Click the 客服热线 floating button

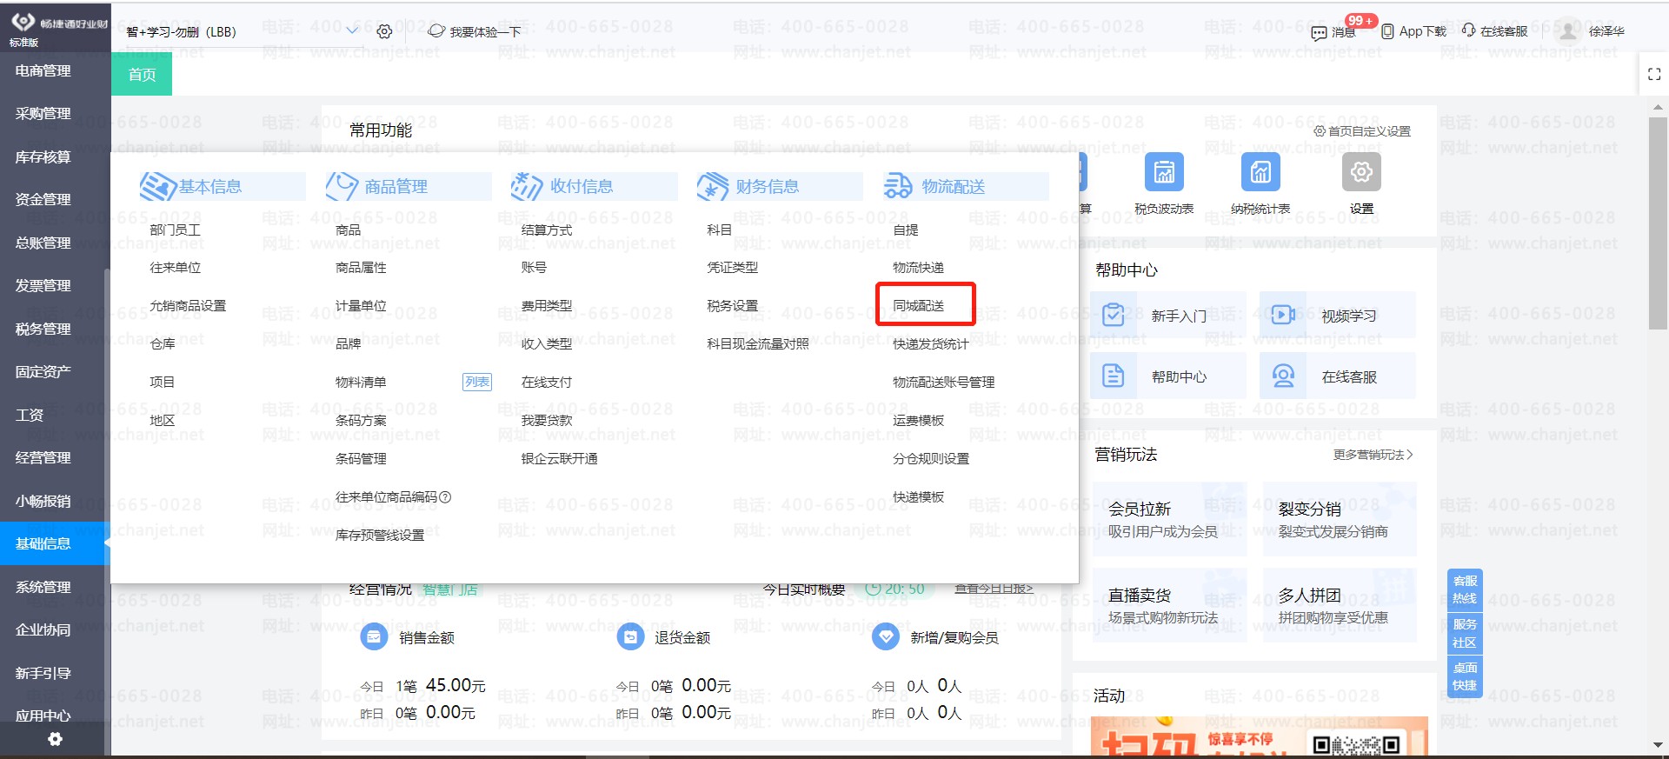coord(1465,589)
